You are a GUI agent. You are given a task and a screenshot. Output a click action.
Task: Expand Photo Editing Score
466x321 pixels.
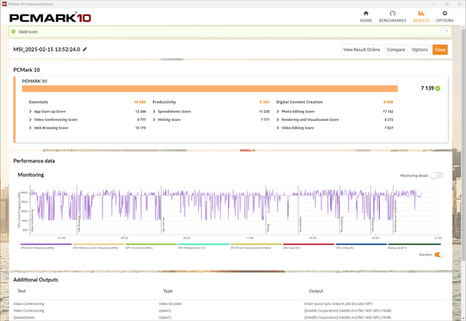(278, 111)
